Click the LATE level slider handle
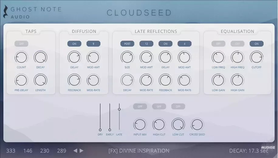 click(119, 109)
